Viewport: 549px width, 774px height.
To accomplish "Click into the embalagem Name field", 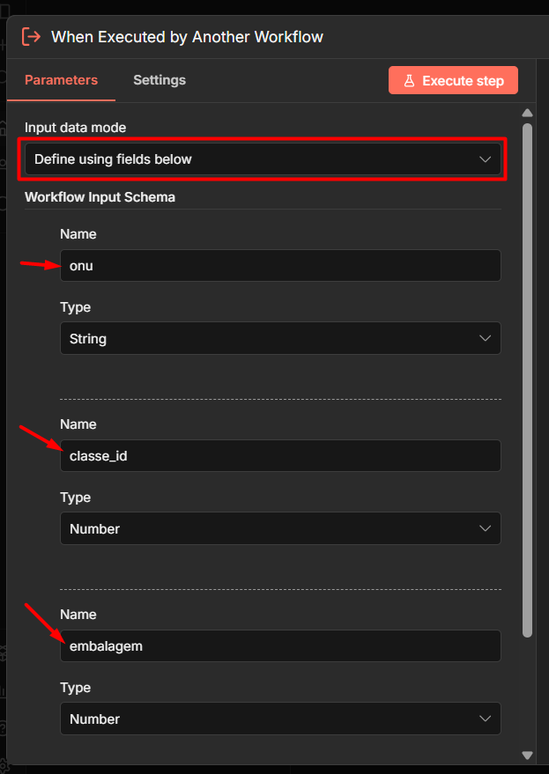I will pyautogui.click(x=279, y=645).
